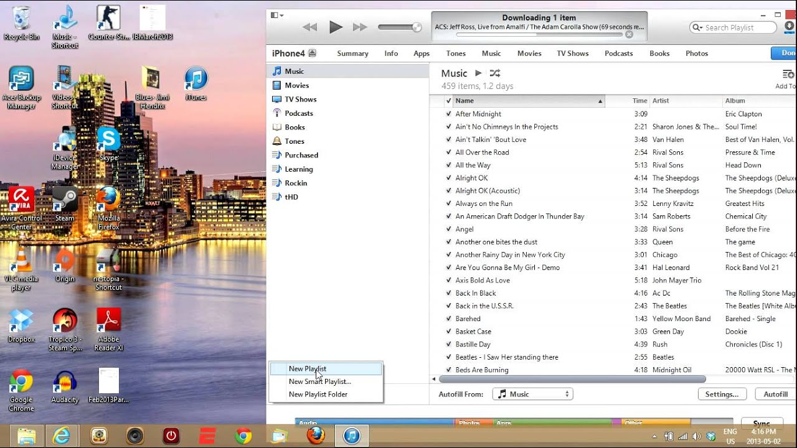Viewport: 797px width, 448px height.
Task: Open Firefox from the taskbar
Action: (316, 436)
